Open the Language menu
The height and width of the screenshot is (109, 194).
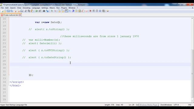pyautogui.click(x=36, y=8)
